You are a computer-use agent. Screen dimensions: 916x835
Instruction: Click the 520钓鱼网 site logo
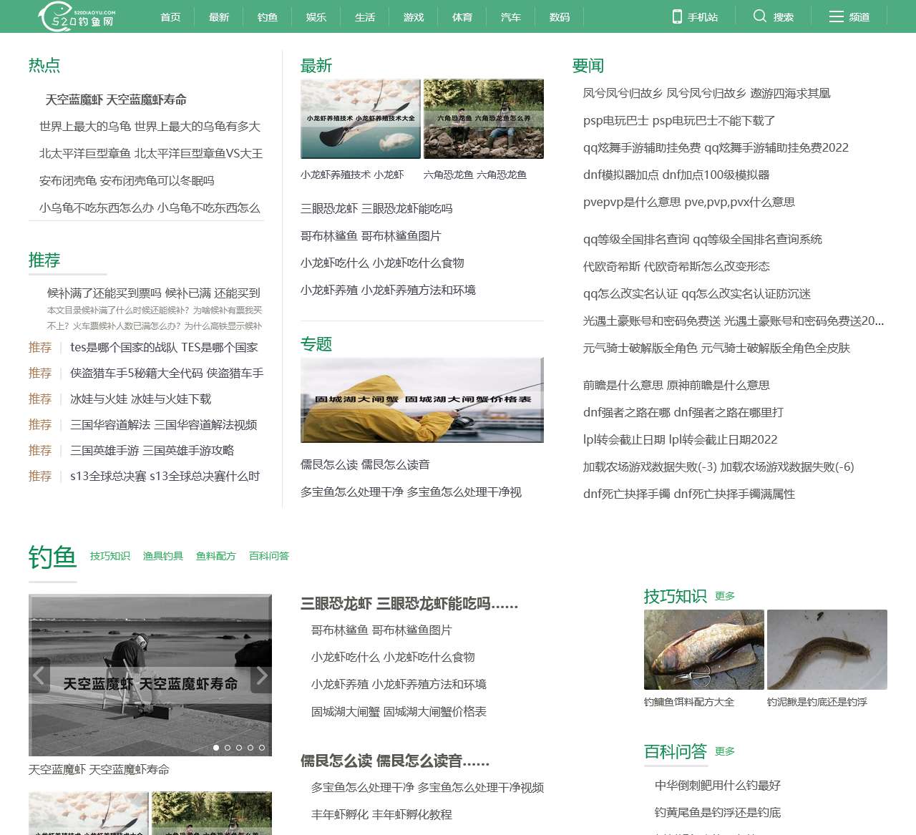(76, 16)
